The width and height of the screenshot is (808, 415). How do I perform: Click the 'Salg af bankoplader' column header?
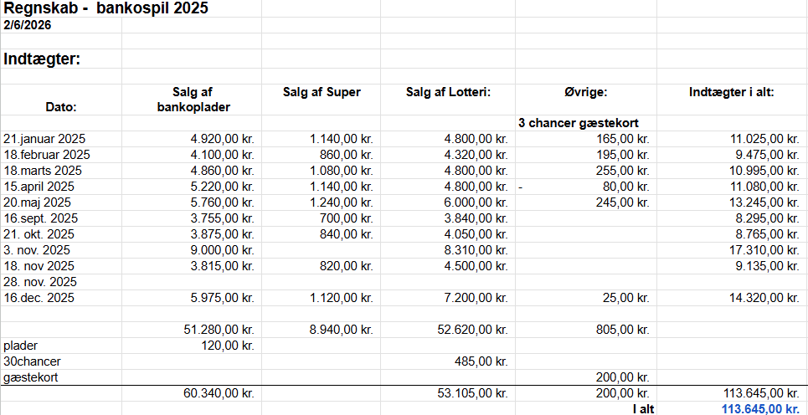[193, 100]
